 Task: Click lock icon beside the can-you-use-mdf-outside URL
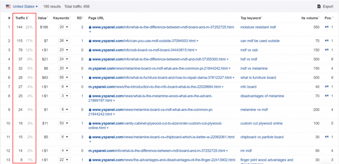90,41
